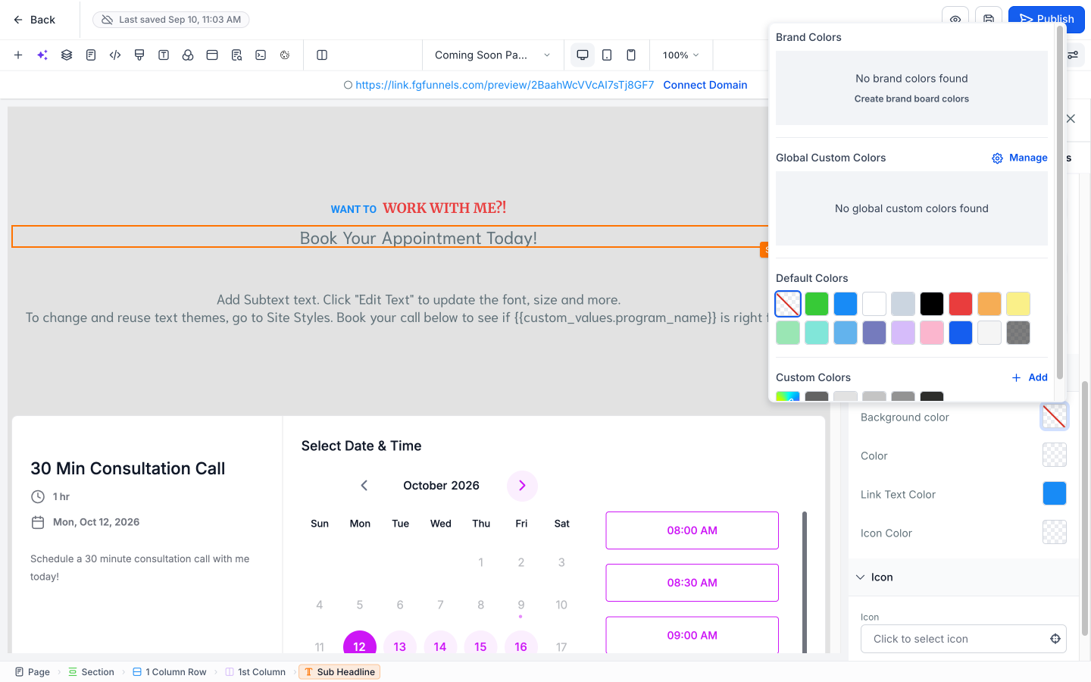
Task: Select the 08:30 AM time slot
Action: pos(692,583)
